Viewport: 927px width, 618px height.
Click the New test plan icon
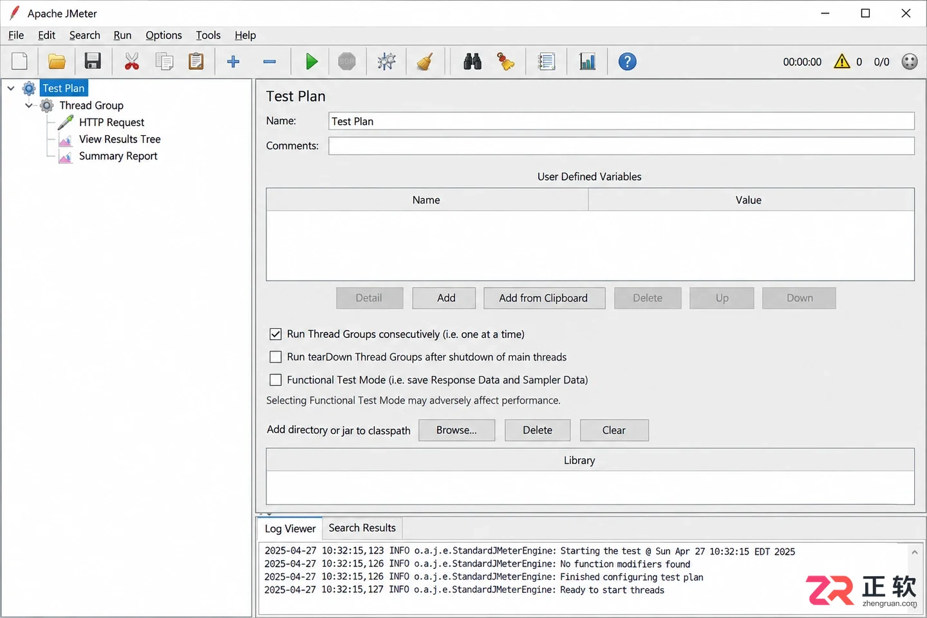pyautogui.click(x=20, y=62)
